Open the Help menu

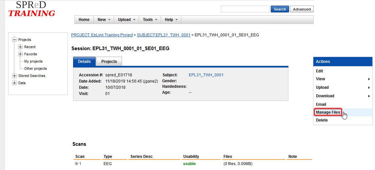pyautogui.click(x=171, y=20)
